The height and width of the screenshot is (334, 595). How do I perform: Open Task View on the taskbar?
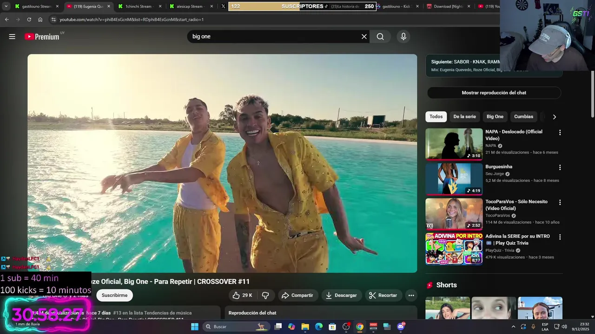[x=278, y=327]
